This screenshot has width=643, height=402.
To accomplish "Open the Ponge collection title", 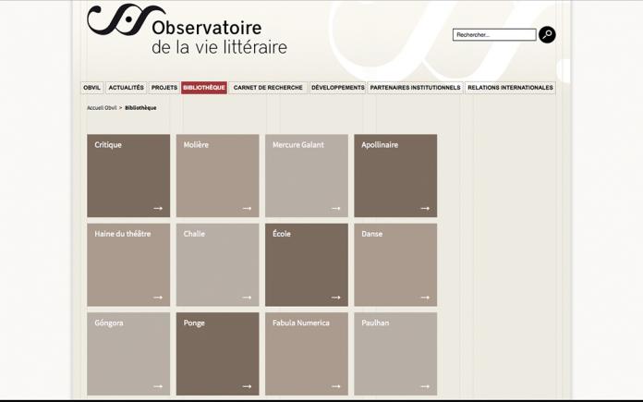I will pyautogui.click(x=194, y=323).
